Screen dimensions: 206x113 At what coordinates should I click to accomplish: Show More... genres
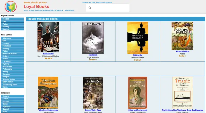[12, 87]
